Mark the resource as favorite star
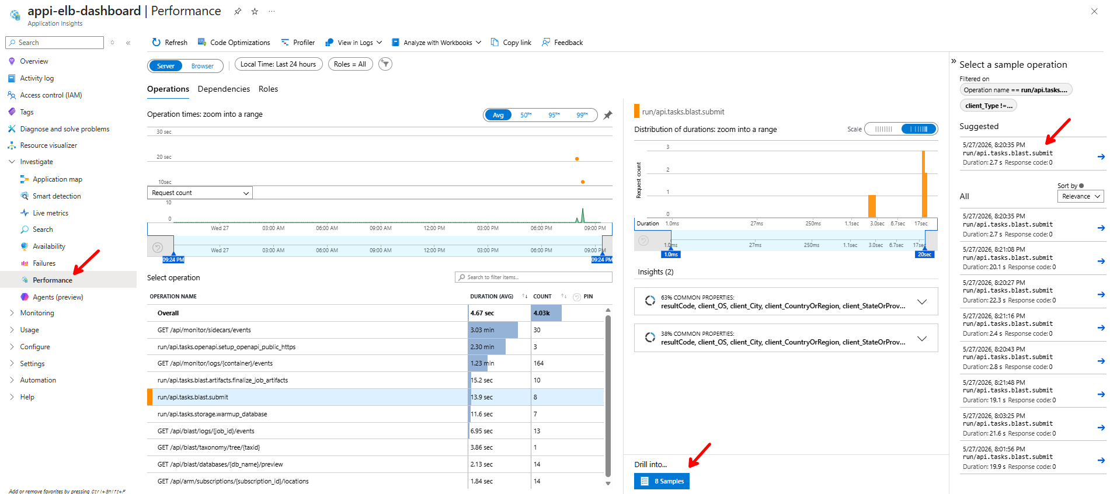Image resolution: width=1110 pixels, height=494 pixels. 255,11
